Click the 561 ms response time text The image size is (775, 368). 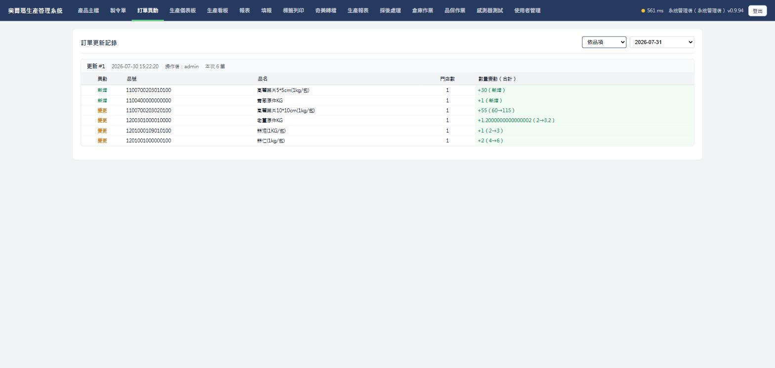pyautogui.click(x=655, y=11)
